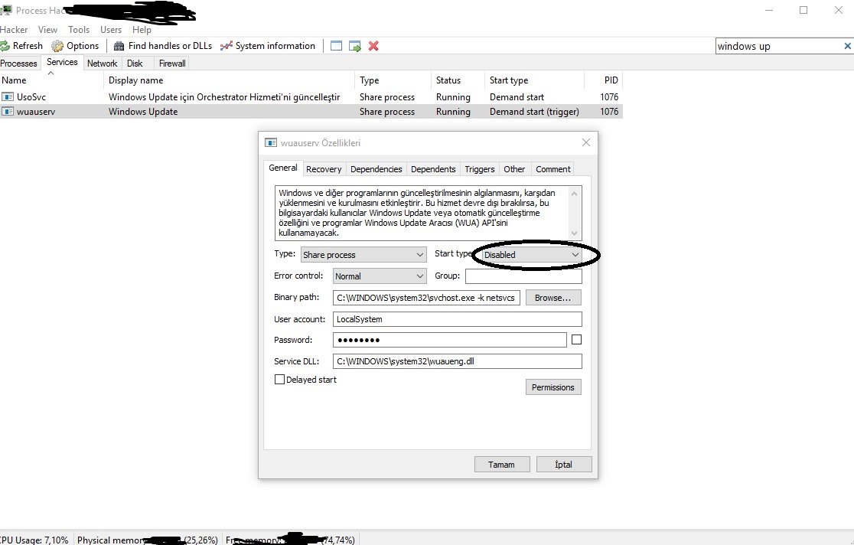Select the UsoSvc service icon

pos(8,97)
